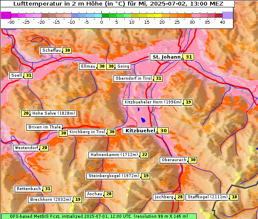Select the Hohe Salve temperature box 20
Screen dimensions: 258x219
click(x=25, y=113)
